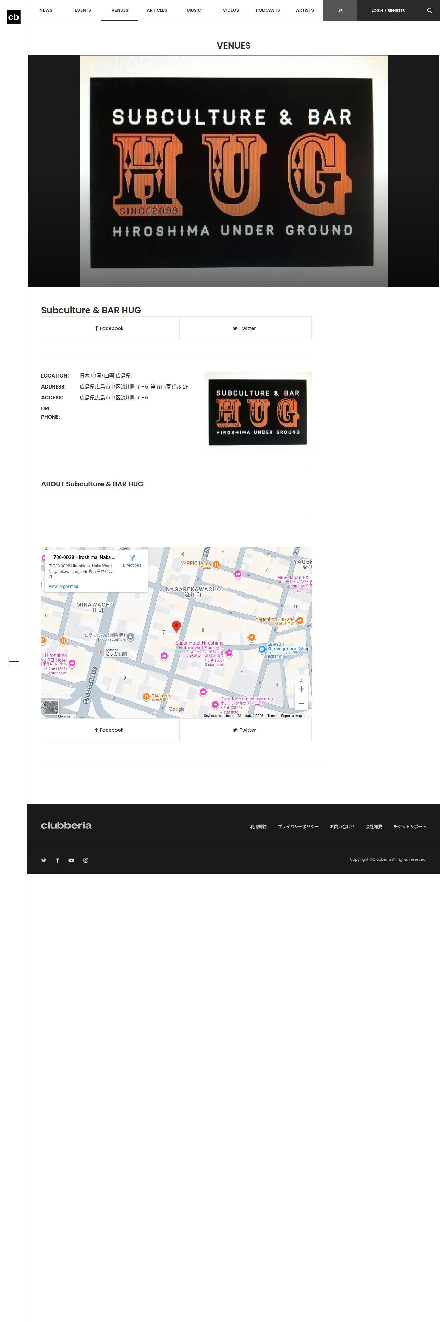Open the ARTISTS menu item
Screen dimensions: 440x1322
305,10
